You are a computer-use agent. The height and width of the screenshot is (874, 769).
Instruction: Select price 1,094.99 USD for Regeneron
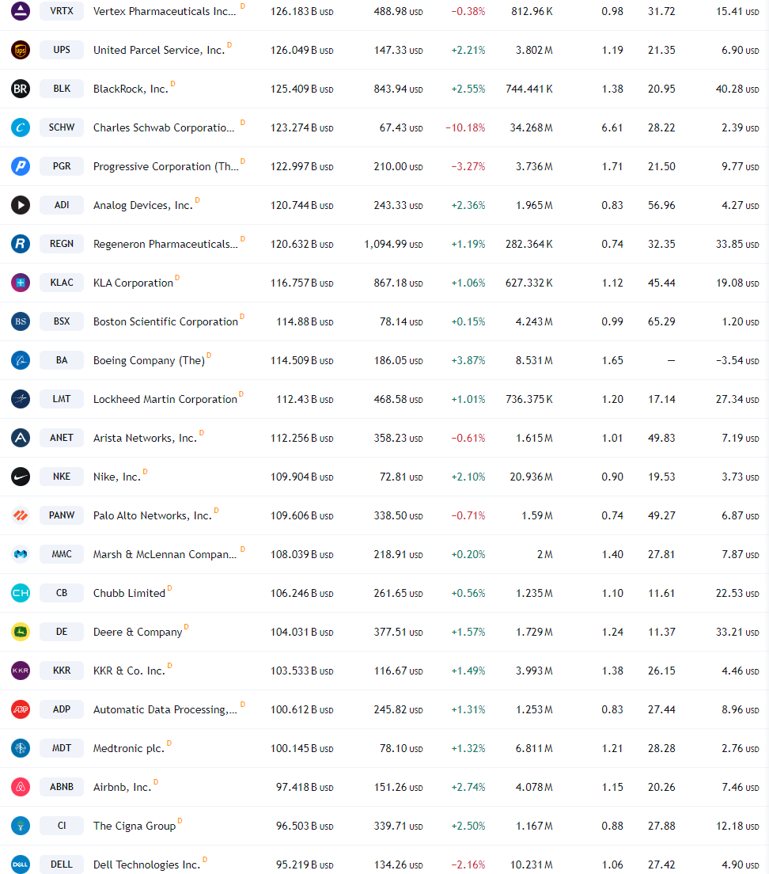pyautogui.click(x=394, y=244)
